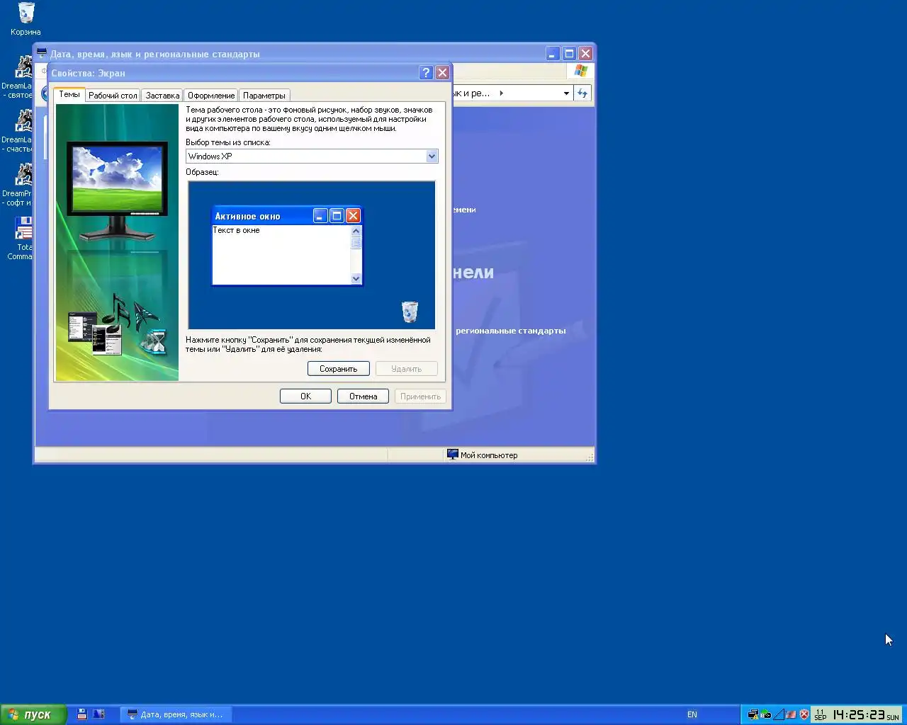Open the Windows XP theme dropdown list
The width and height of the screenshot is (907, 725).
click(x=432, y=156)
